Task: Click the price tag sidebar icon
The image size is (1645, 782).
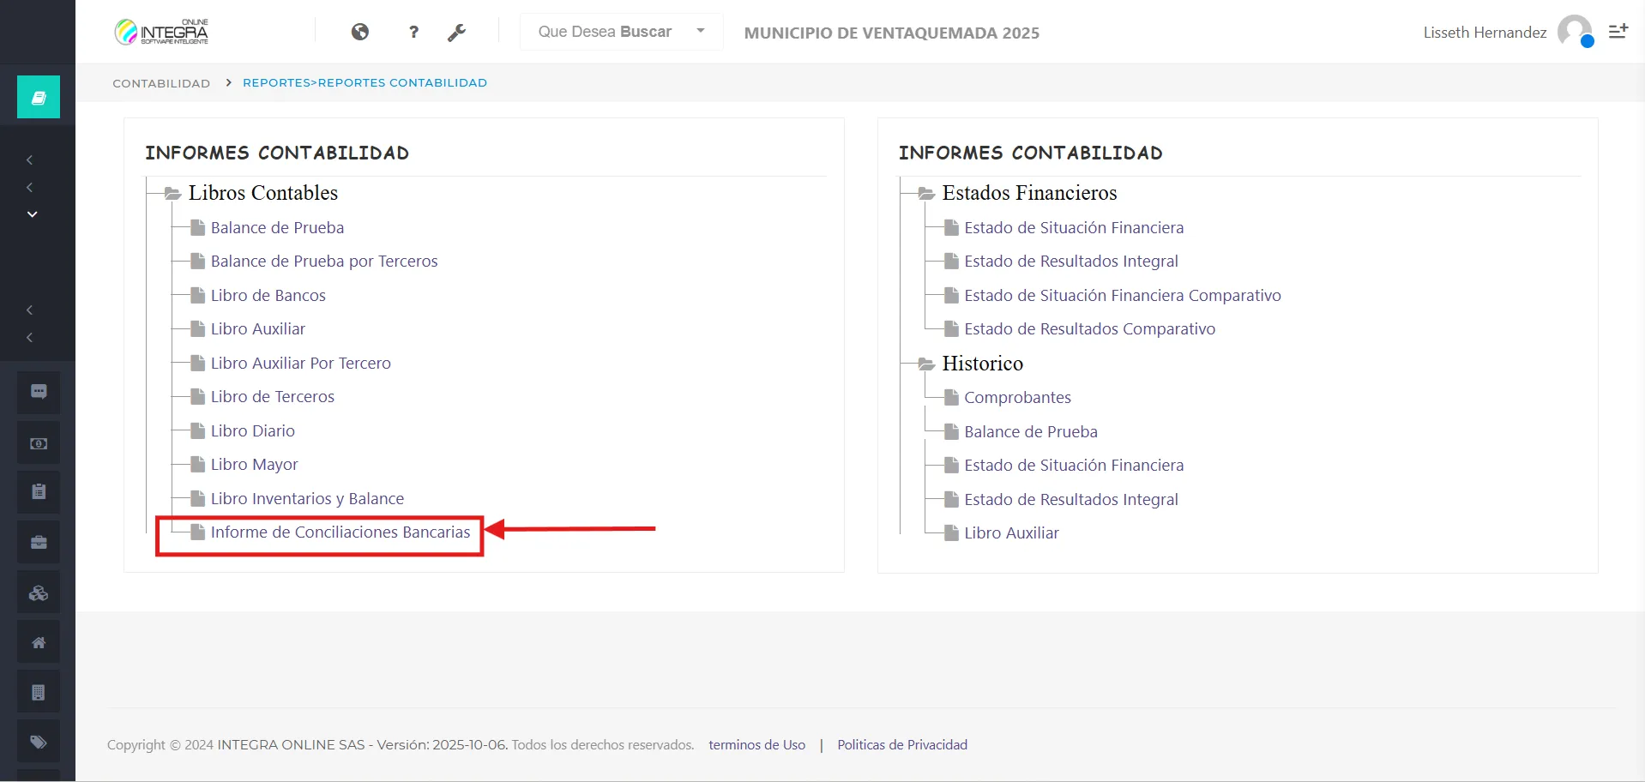Action: click(39, 742)
